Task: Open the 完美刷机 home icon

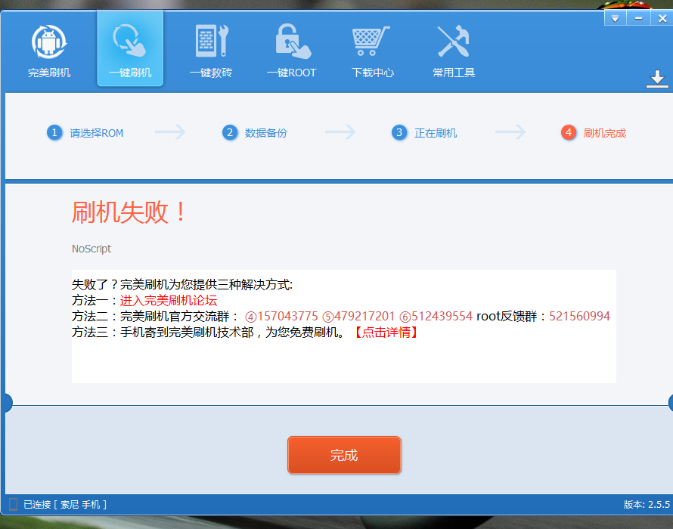Action: coord(49,51)
